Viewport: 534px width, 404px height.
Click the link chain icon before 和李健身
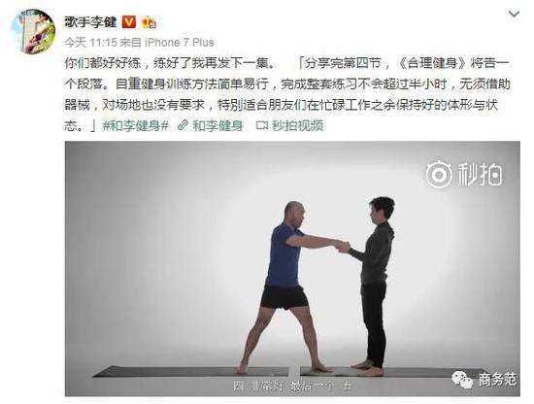[x=184, y=125]
